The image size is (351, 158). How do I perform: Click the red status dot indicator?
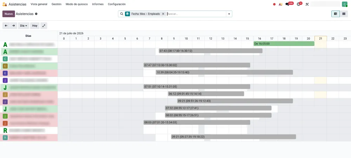click(x=274, y=4)
